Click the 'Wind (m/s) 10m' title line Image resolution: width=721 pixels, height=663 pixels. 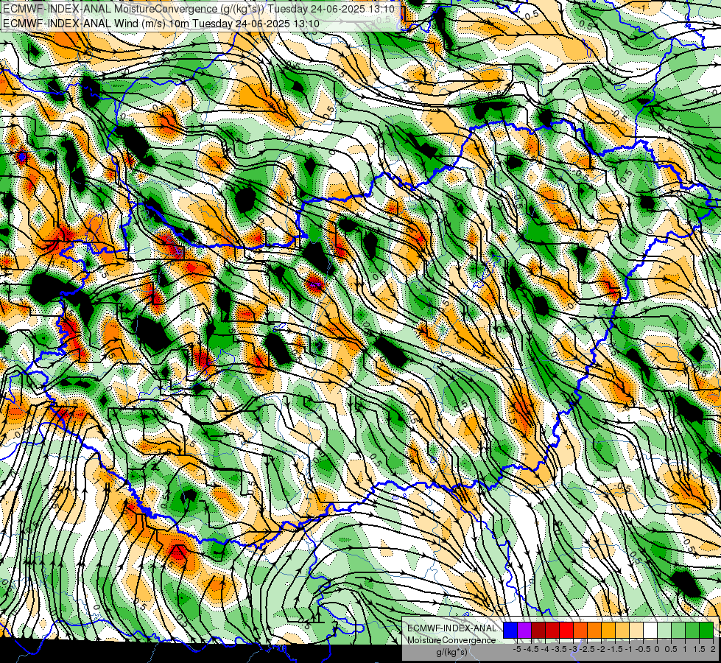[x=161, y=23]
